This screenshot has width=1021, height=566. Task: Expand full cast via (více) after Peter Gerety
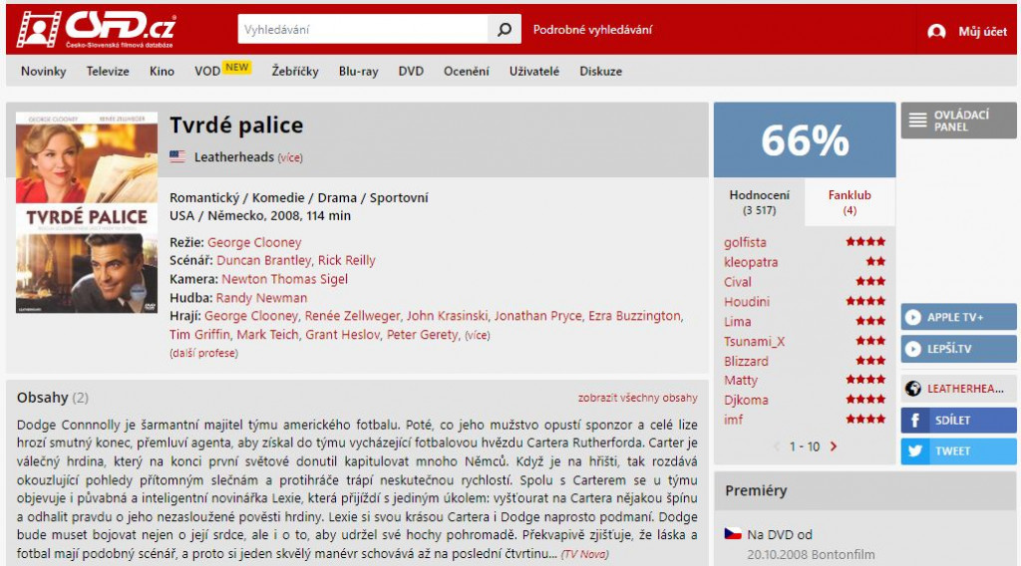click(478, 335)
